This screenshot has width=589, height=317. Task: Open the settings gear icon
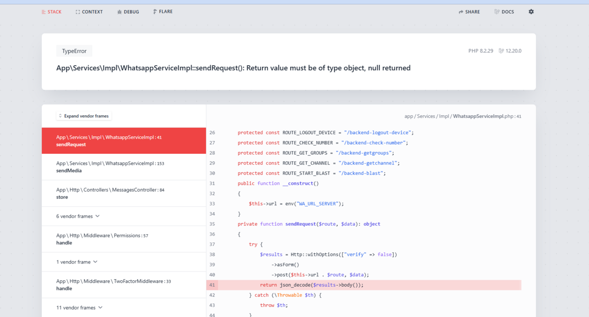pos(531,12)
